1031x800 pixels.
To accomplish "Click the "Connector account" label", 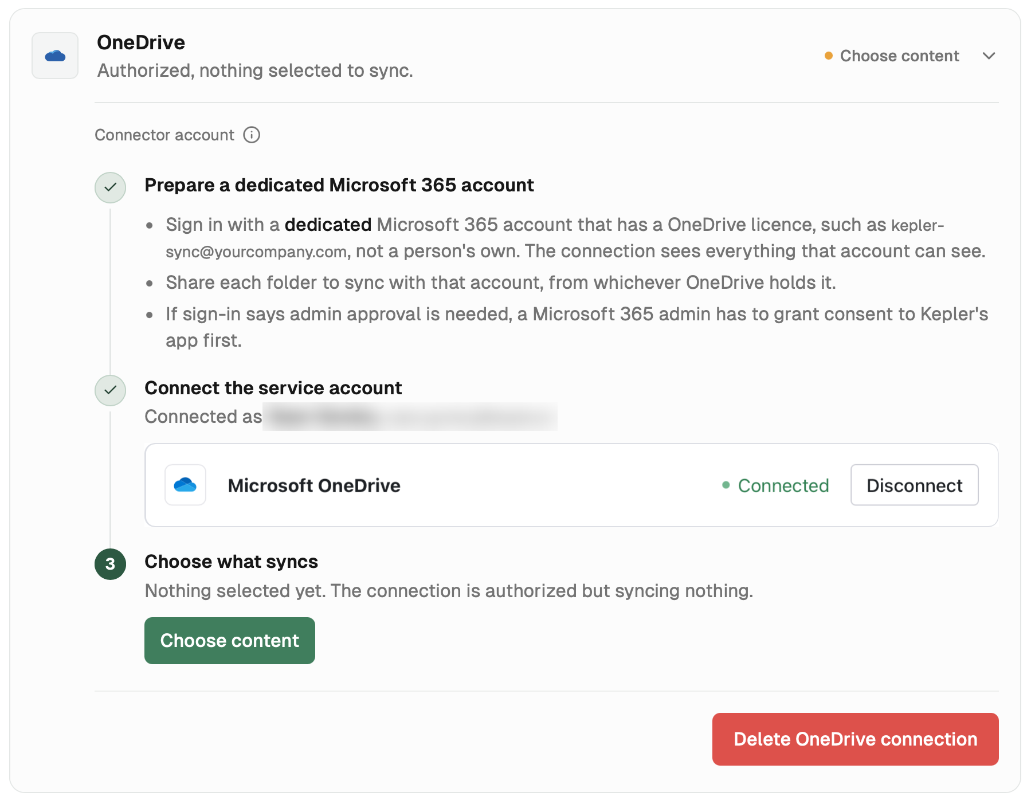I will coord(164,135).
